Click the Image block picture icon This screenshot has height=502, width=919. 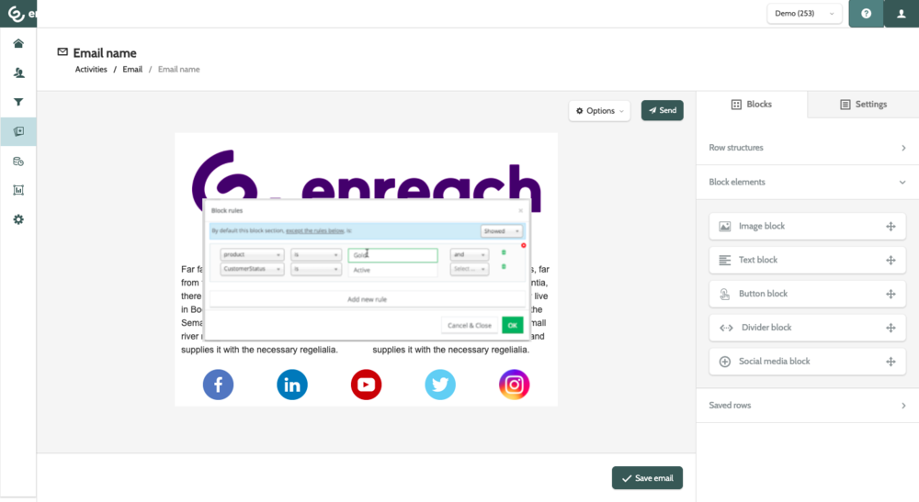tap(725, 227)
